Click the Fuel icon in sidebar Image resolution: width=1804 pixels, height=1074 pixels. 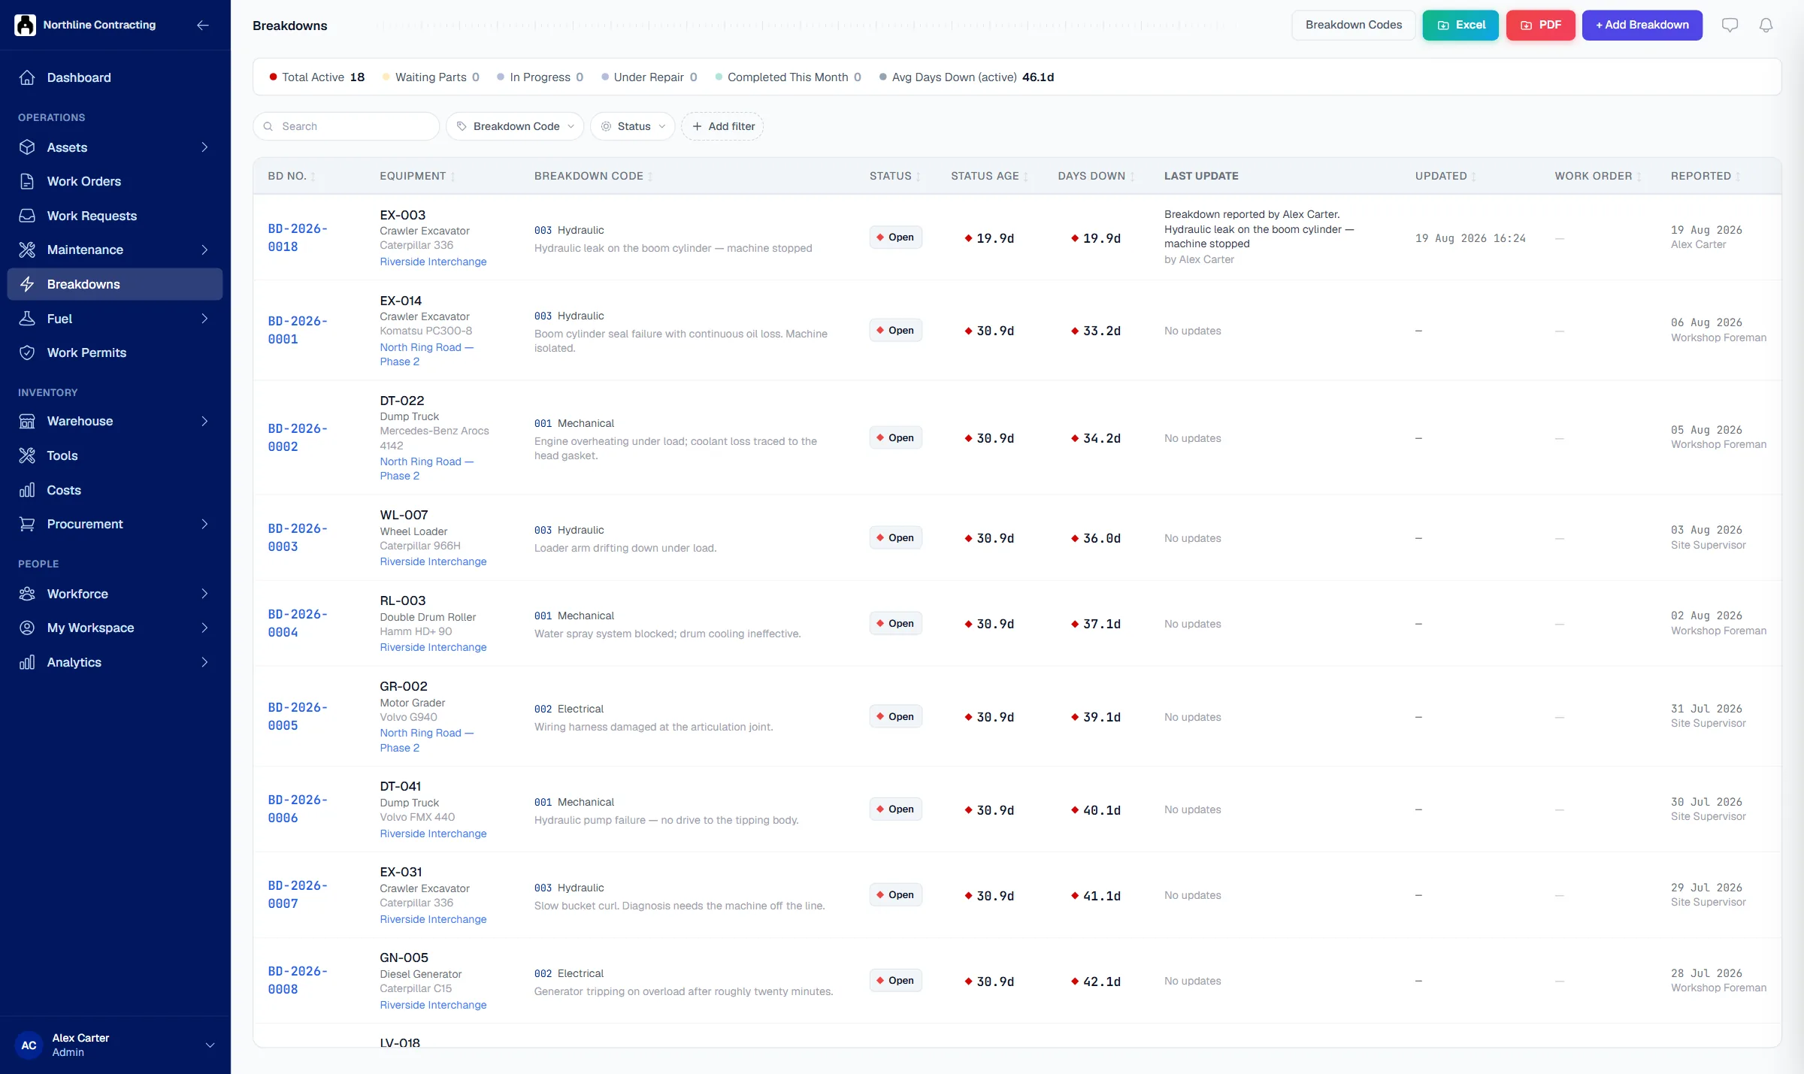pos(27,319)
